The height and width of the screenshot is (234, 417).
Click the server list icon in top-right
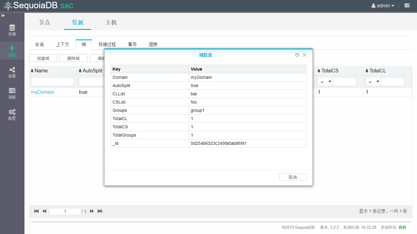407,5
